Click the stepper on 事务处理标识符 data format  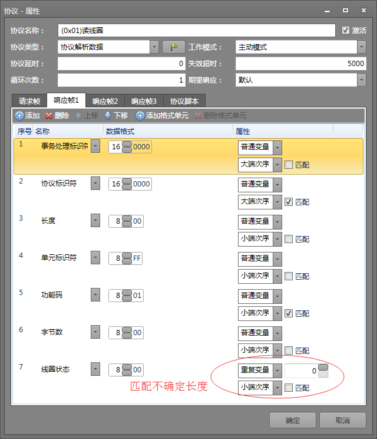(127, 147)
